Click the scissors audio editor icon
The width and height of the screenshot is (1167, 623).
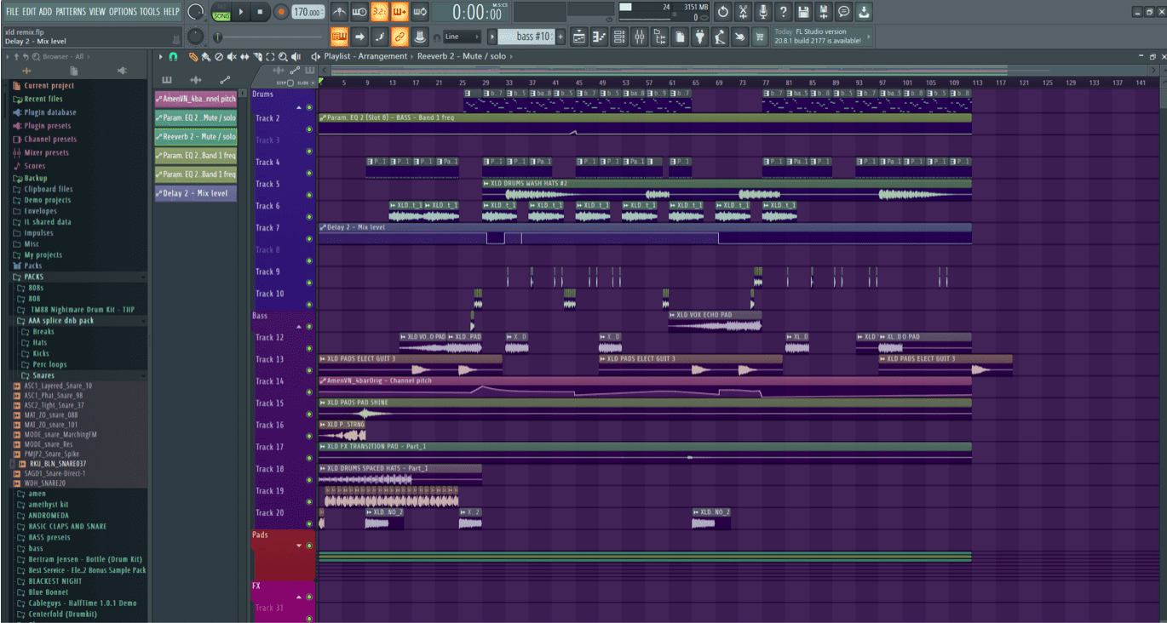click(x=743, y=12)
